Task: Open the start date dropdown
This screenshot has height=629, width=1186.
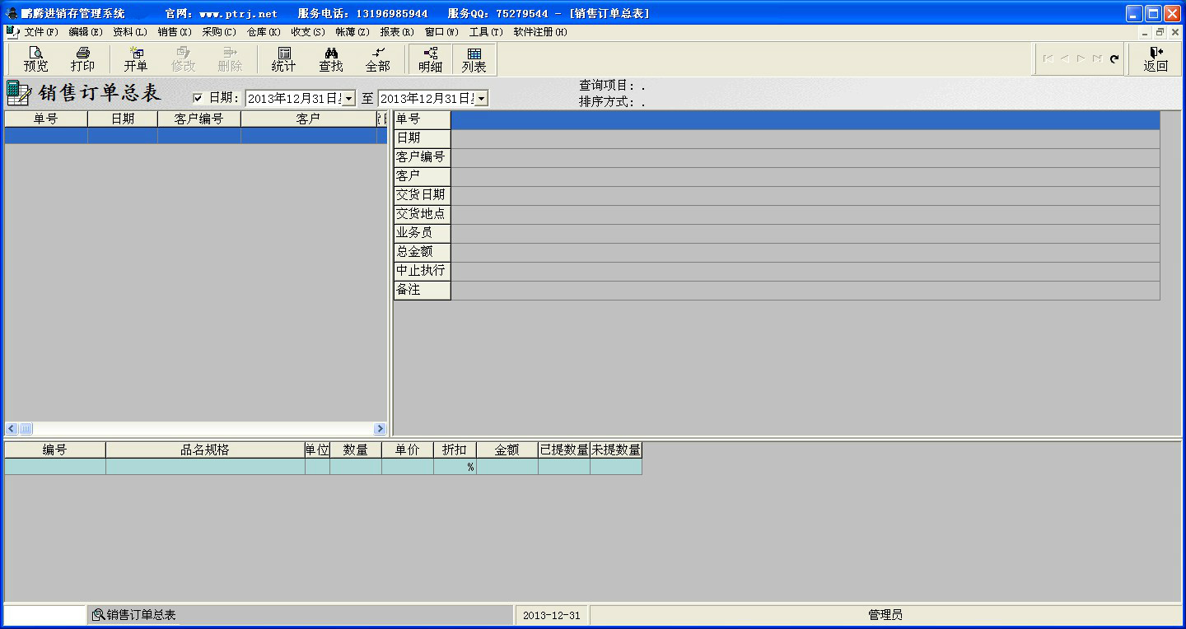Action: [x=348, y=99]
